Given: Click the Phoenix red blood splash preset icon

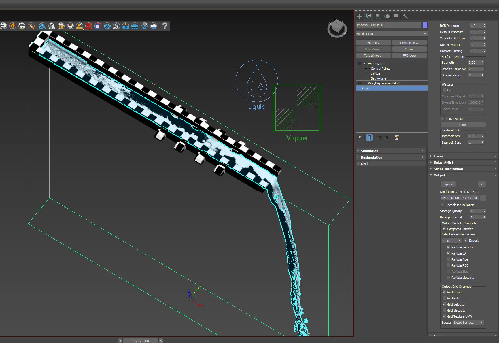Looking at the screenshot, I should click(x=89, y=26).
